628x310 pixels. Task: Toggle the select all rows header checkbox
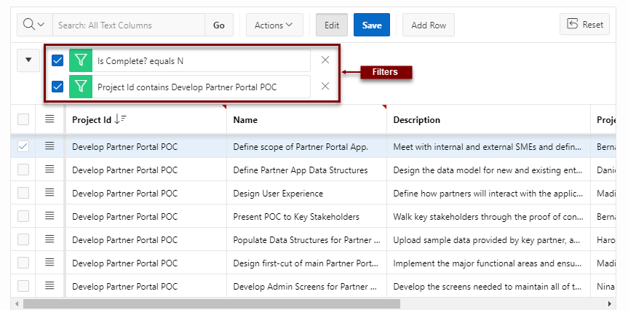click(24, 119)
